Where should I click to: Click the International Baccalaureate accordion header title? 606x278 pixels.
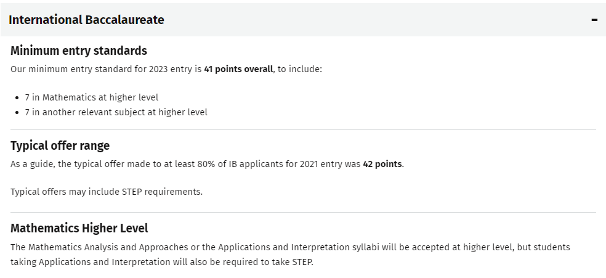click(x=86, y=20)
